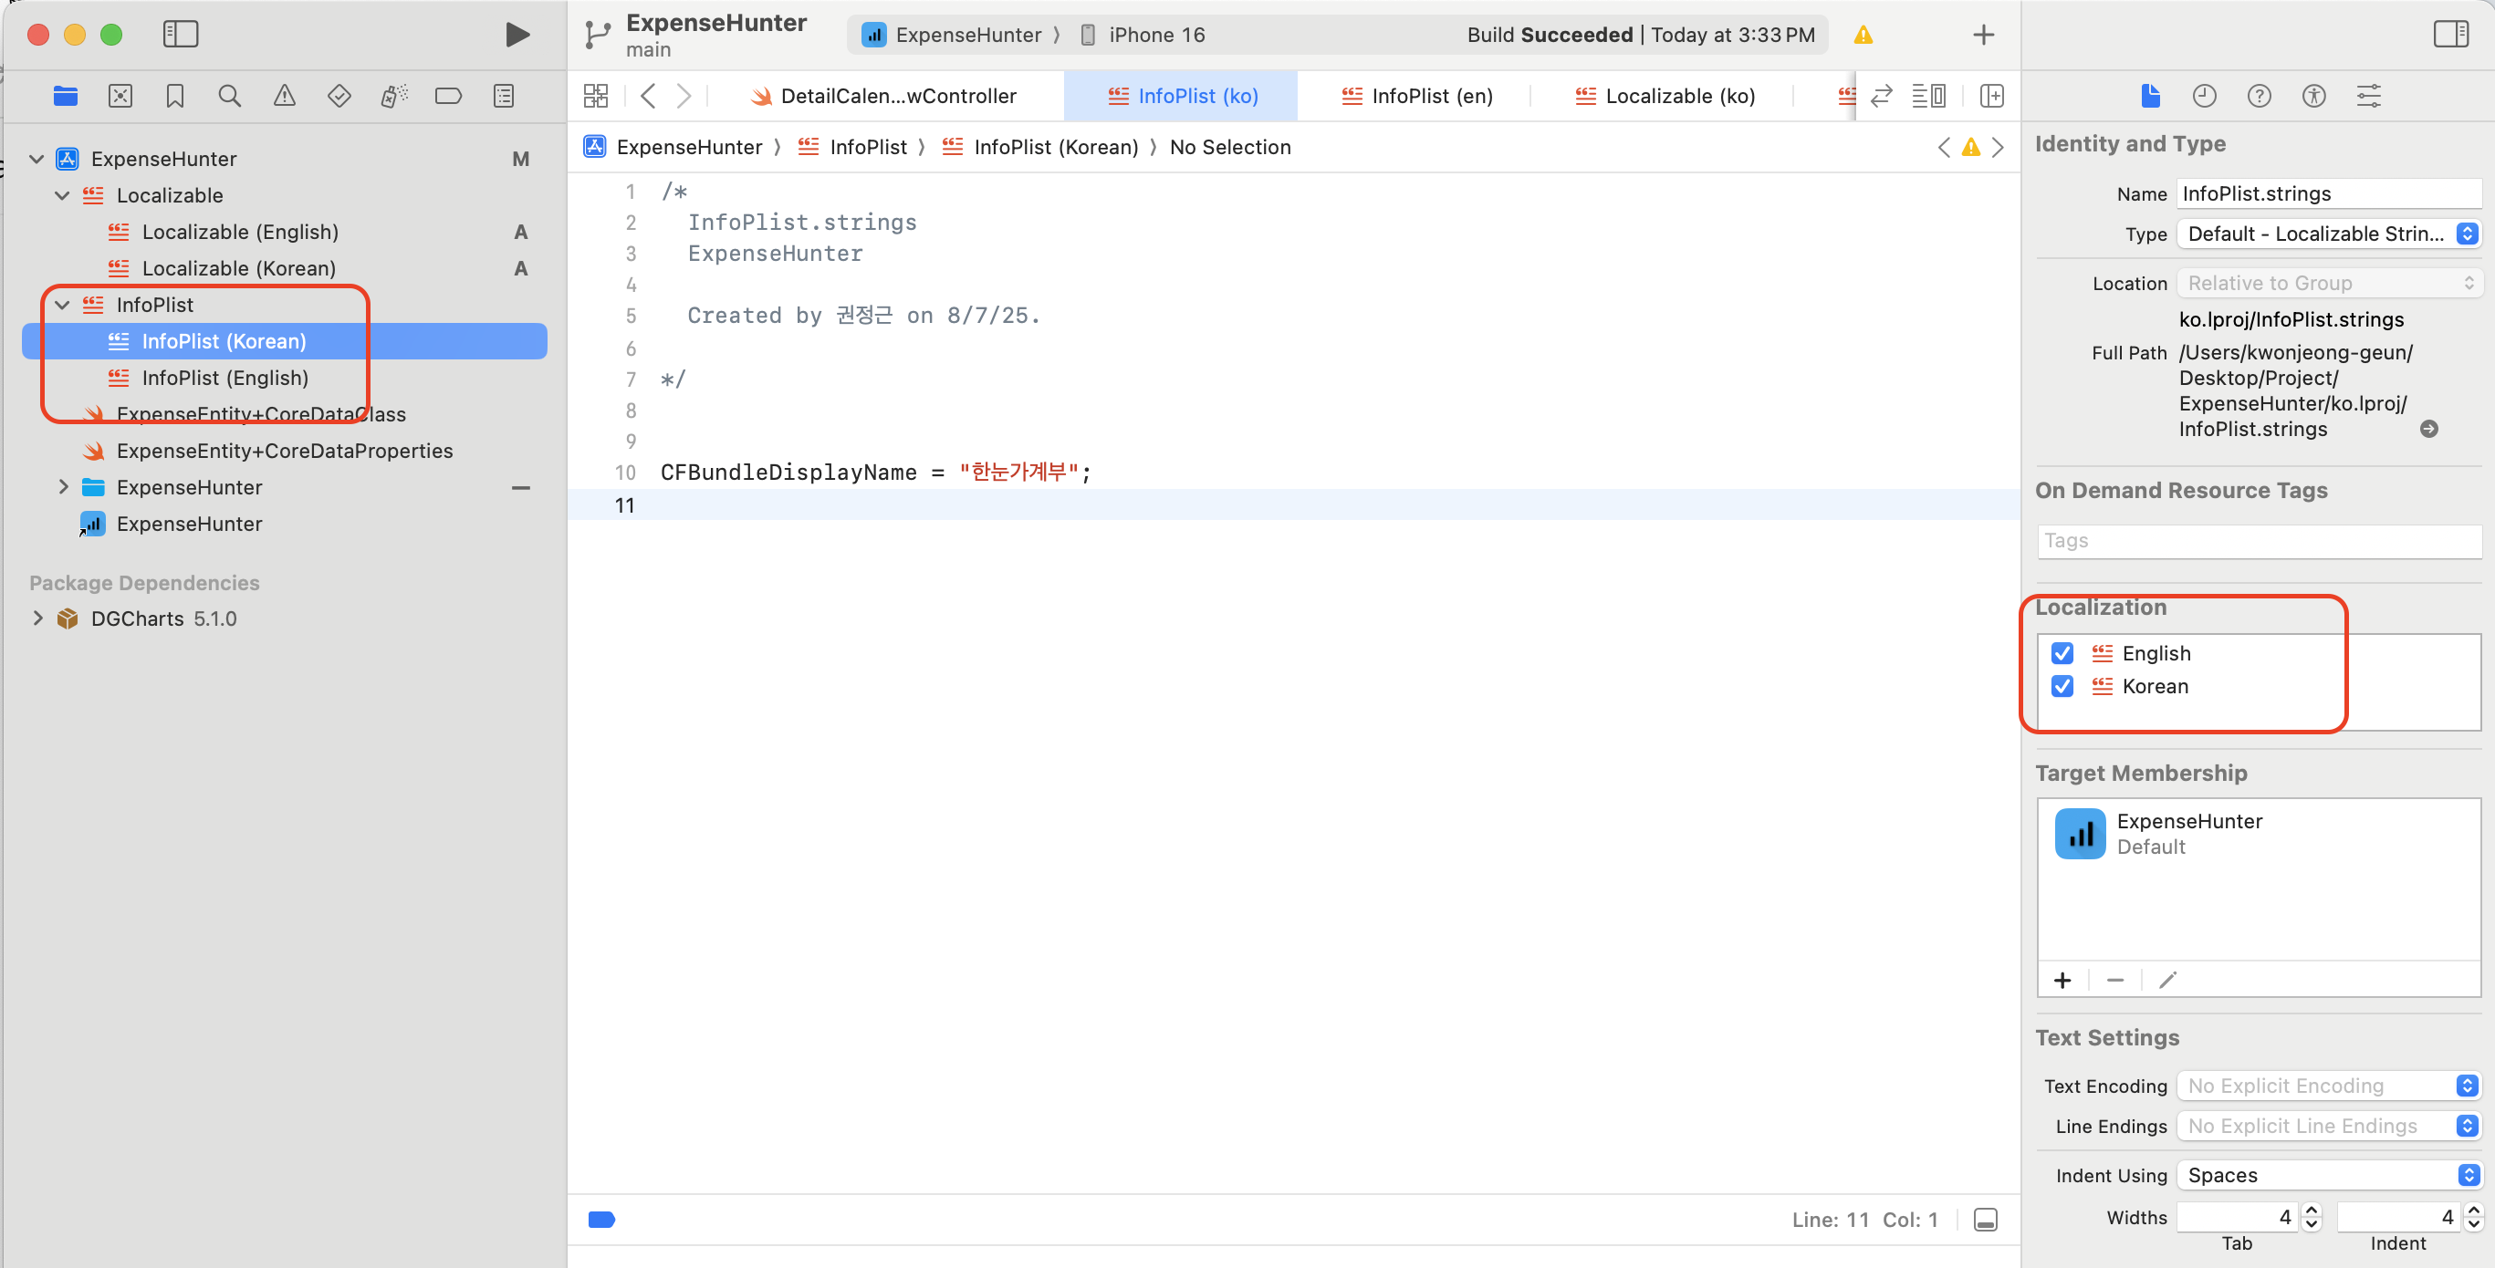Image resolution: width=2495 pixels, height=1268 pixels.
Task: Click the add editor split icon
Action: click(1991, 96)
